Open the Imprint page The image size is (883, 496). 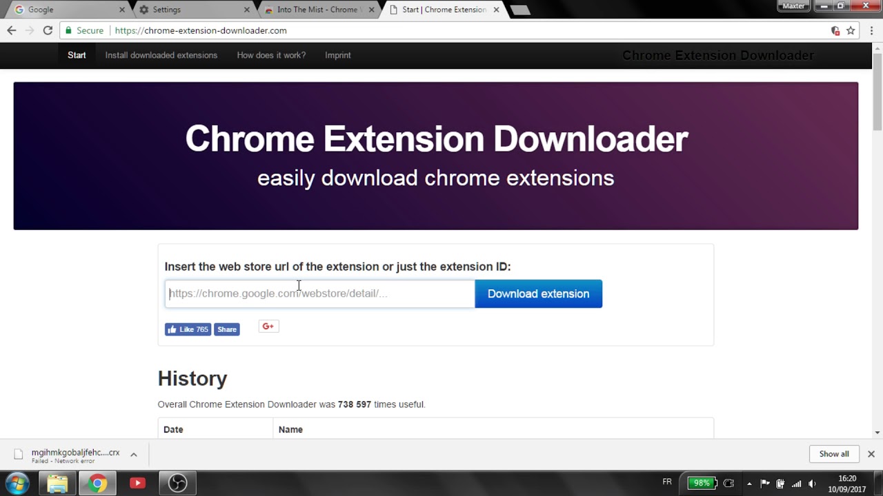tap(338, 55)
